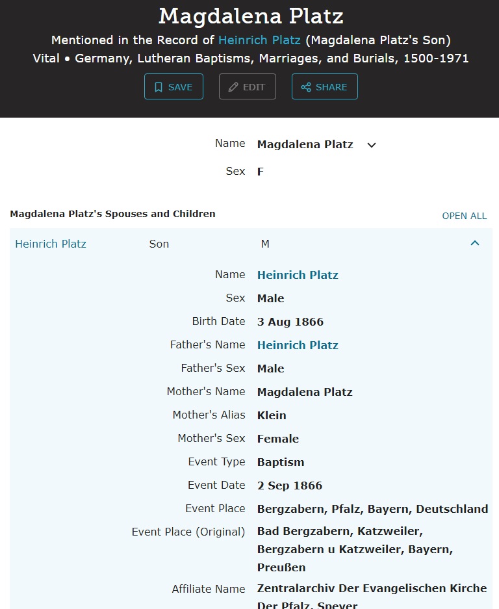Select Heinrich Platz in the Son row
This screenshot has height=609, width=499.
[51, 244]
